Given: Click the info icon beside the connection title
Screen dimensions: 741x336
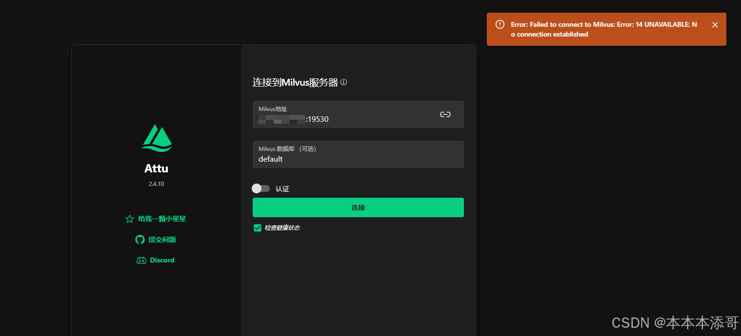Looking at the screenshot, I should [344, 82].
